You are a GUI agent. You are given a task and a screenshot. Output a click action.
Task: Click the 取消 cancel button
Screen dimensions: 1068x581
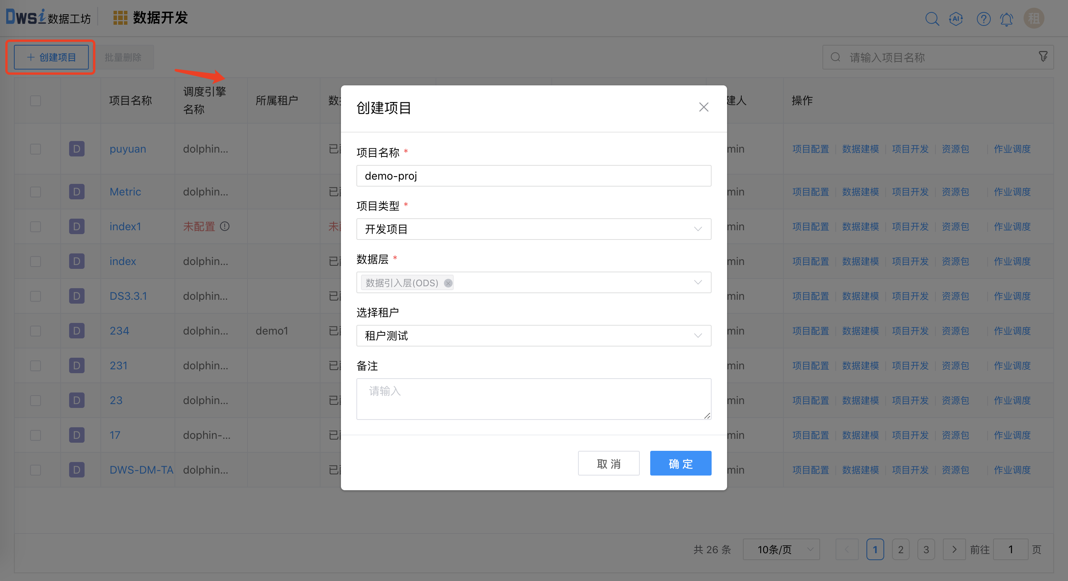(608, 463)
